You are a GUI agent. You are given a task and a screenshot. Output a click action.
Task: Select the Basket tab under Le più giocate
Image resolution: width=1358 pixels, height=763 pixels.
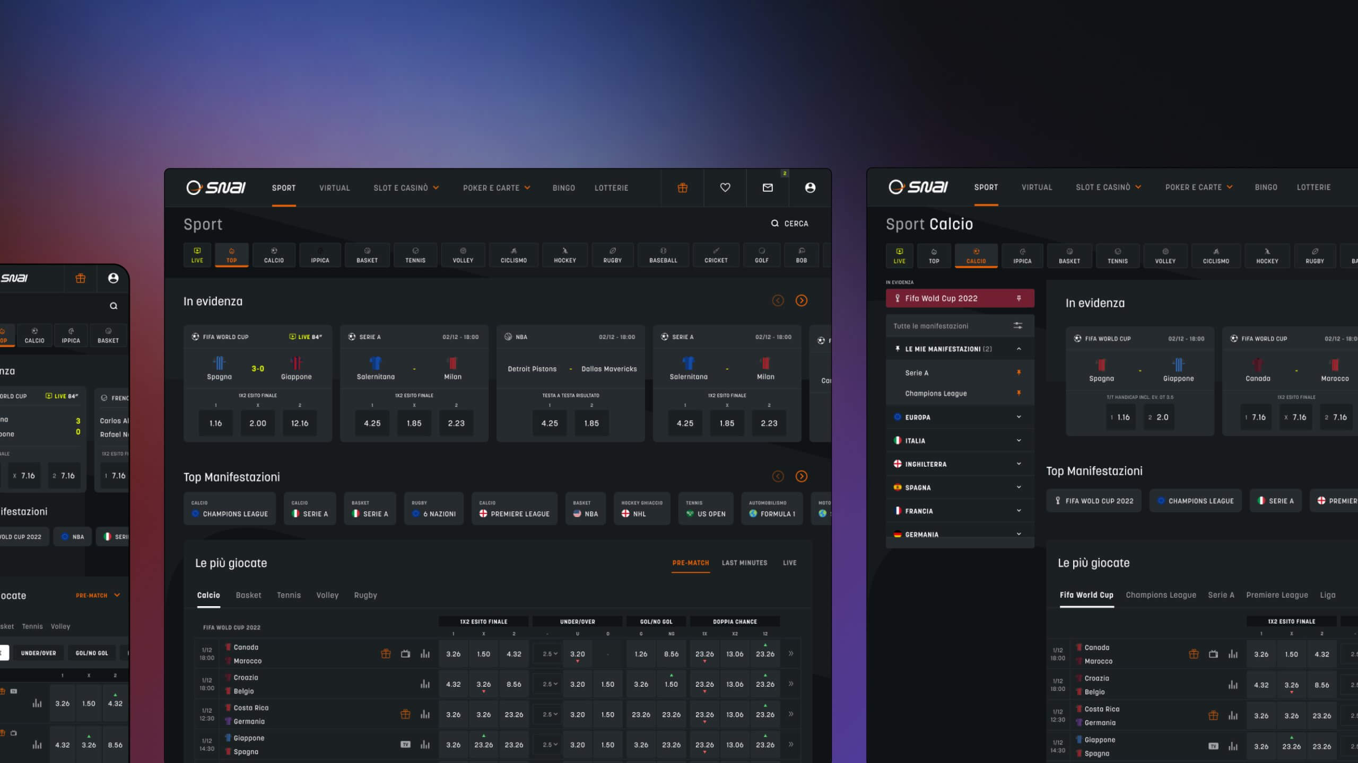pyautogui.click(x=248, y=596)
